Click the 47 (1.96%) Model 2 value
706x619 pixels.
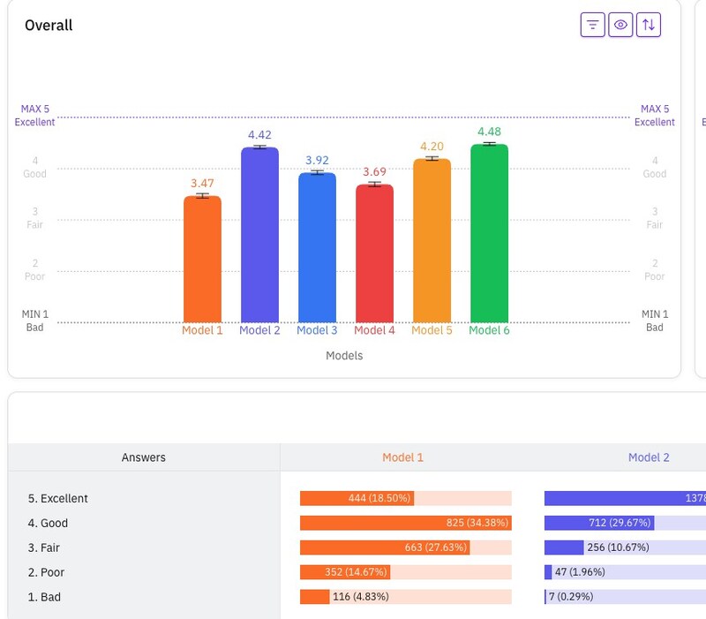point(580,572)
